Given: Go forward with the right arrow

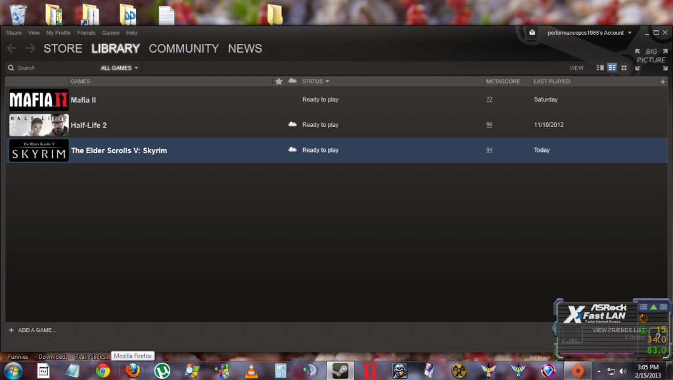Looking at the screenshot, I should click(30, 49).
